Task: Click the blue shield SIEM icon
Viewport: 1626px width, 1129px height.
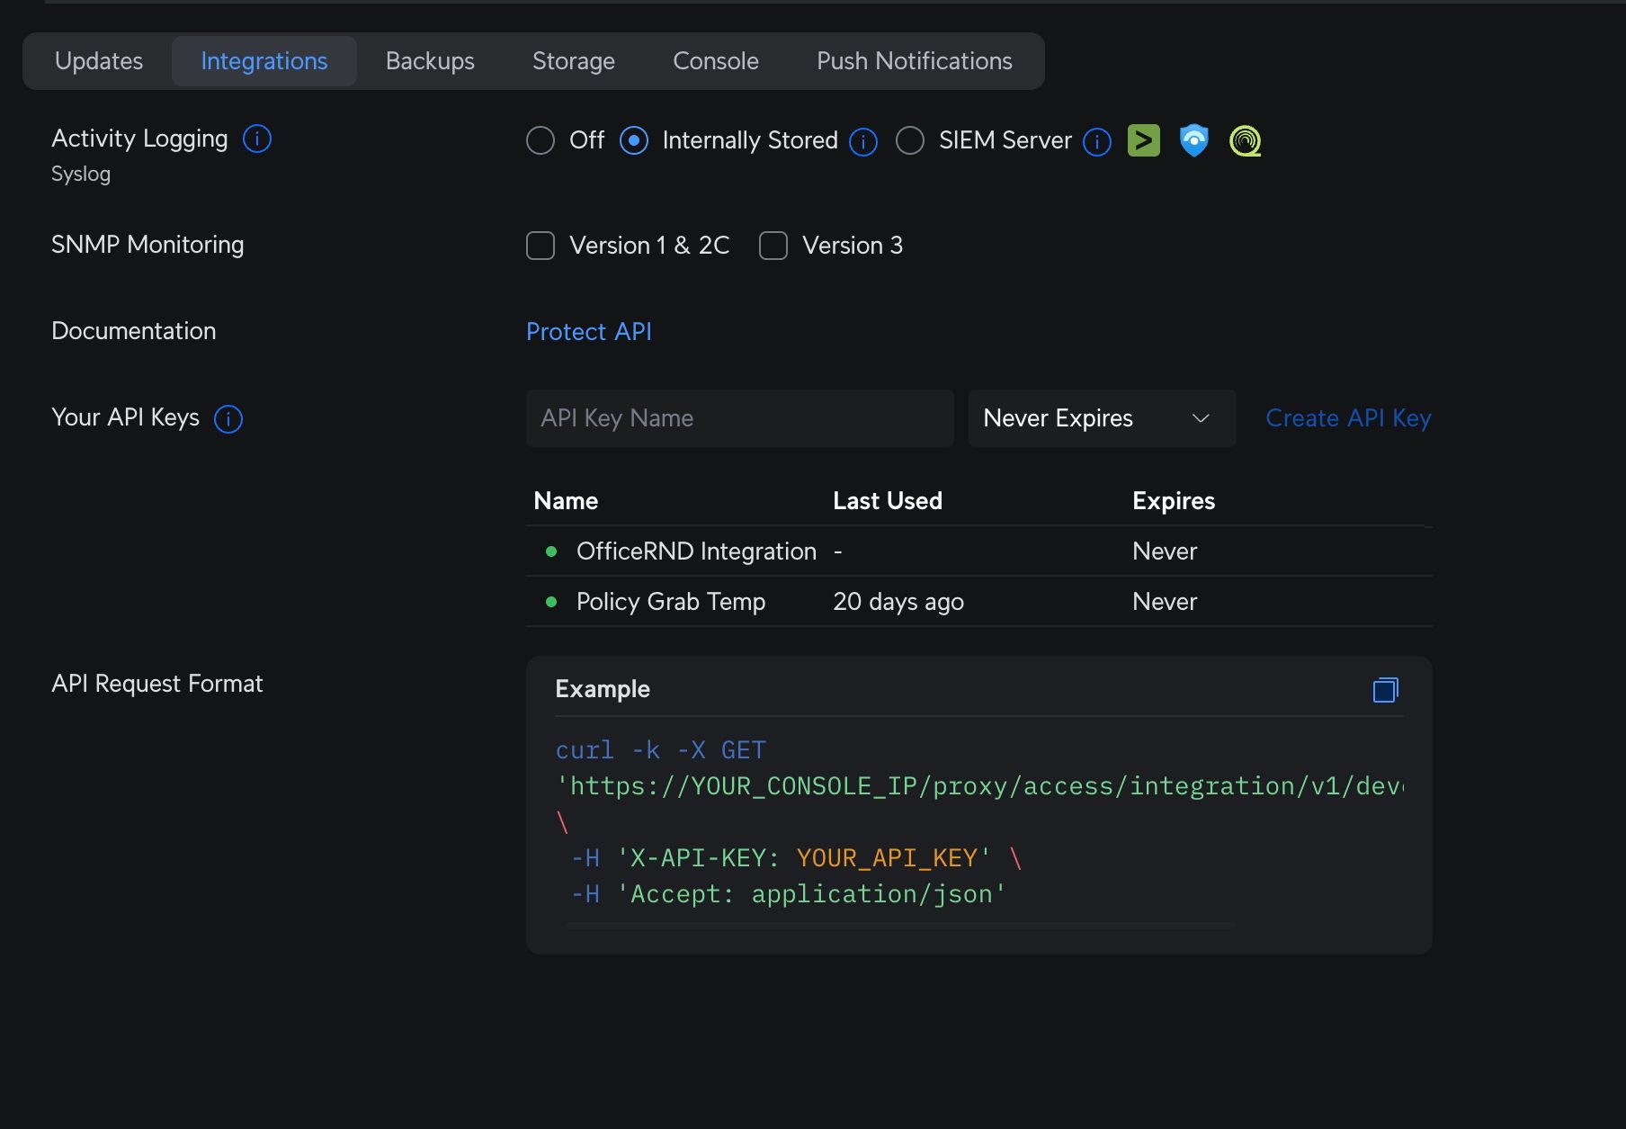Action: click(x=1193, y=140)
